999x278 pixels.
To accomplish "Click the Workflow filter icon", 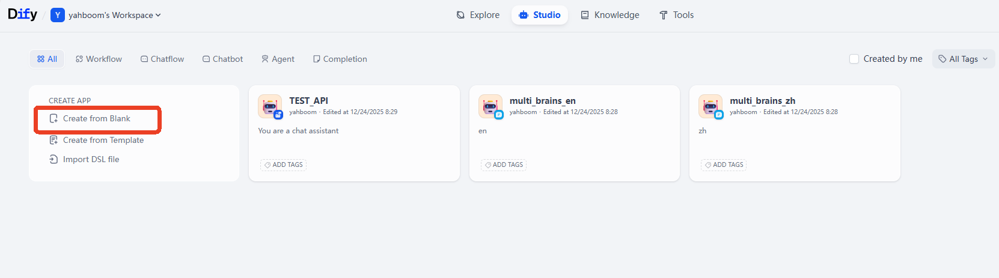I will [79, 59].
